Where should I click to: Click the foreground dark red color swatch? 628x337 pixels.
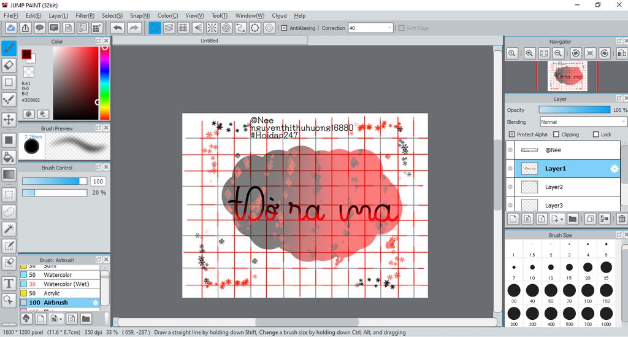pos(26,54)
